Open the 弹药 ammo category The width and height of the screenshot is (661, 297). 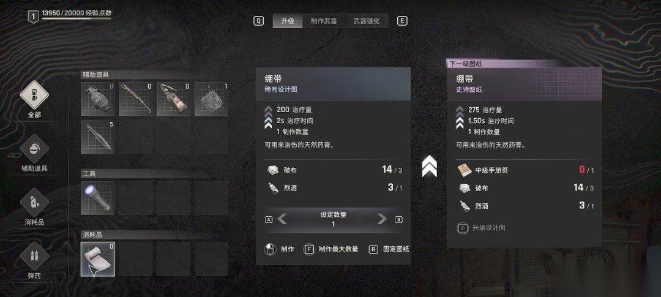[x=34, y=260]
